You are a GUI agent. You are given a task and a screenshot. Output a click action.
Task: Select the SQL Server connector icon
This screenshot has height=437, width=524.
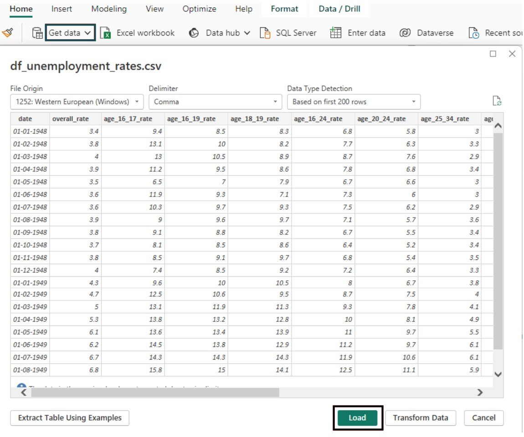pos(264,32)
